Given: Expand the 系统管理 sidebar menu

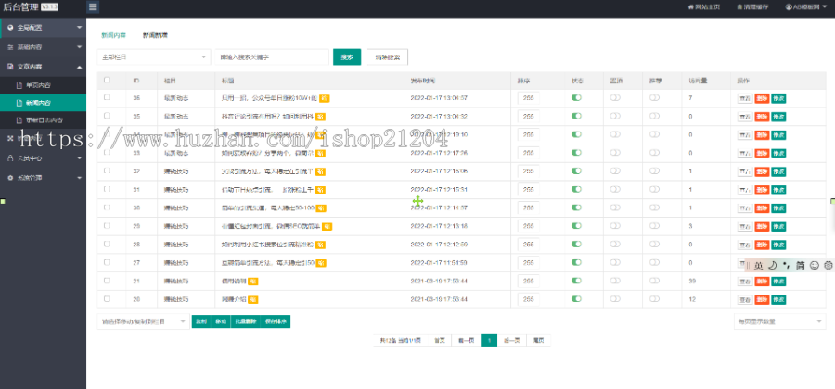Looking at the screenshot, I should (x=43, y=178).
